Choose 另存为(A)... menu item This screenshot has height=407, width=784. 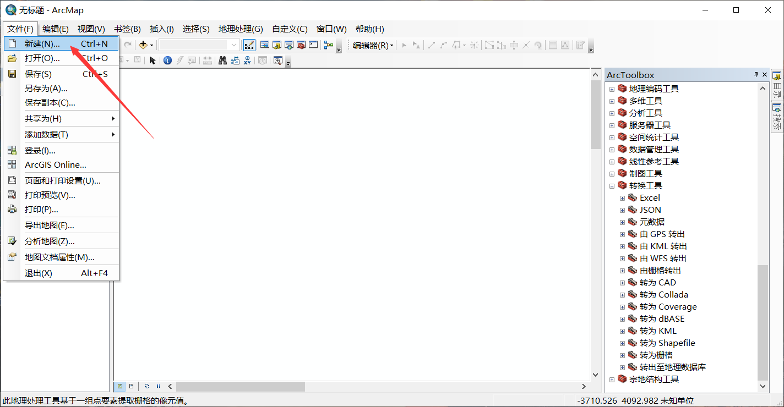pos(61,88)
